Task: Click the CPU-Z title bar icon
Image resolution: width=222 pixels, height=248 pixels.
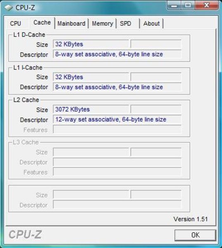Action: click(8, 7)
